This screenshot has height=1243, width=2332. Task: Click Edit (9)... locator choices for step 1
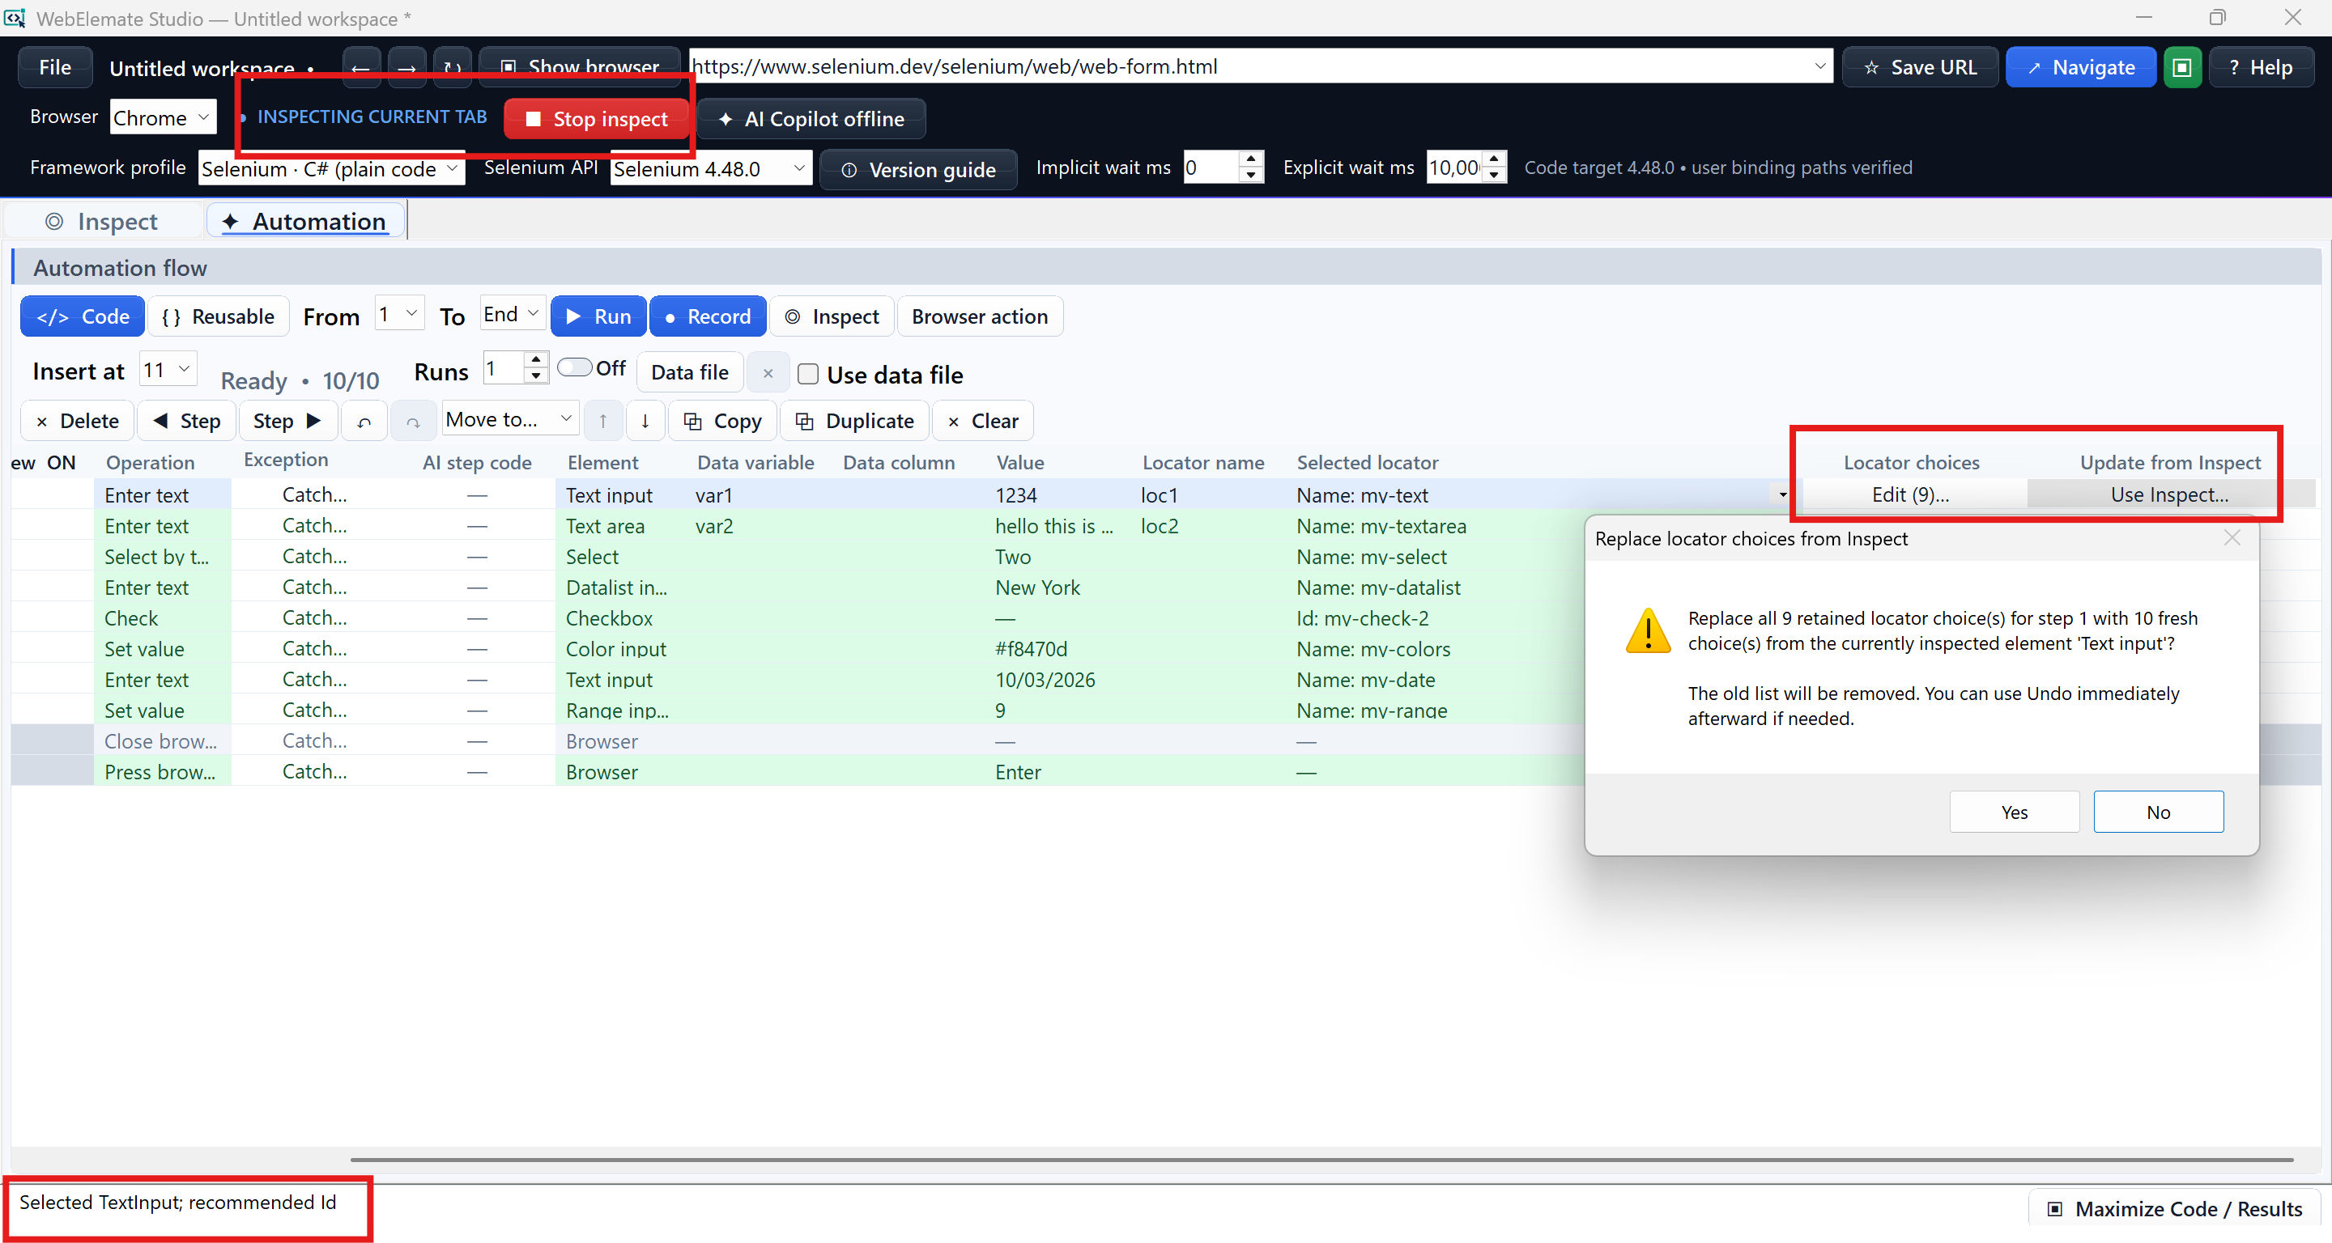[x=1910, y=494]
